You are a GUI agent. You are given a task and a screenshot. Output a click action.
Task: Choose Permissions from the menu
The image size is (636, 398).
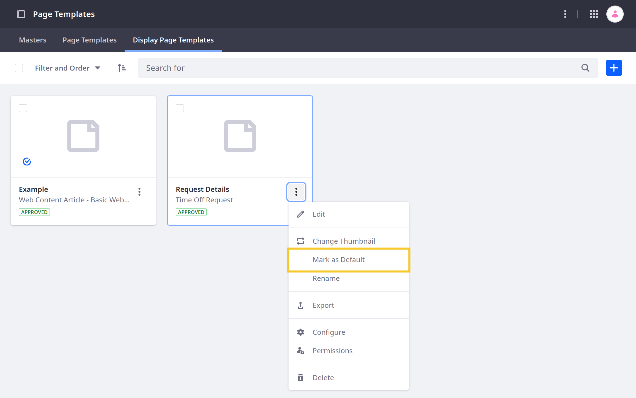click(349, 351)
